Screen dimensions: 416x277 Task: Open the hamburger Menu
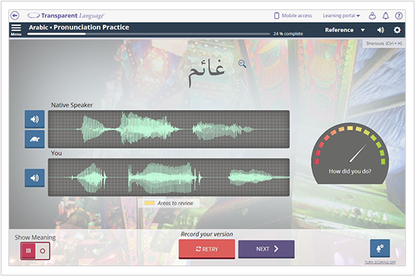pyautogui.click(x=16, y=30)
